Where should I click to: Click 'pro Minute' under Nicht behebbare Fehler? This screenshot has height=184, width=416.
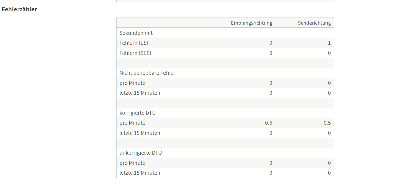(x=132, y=83)
